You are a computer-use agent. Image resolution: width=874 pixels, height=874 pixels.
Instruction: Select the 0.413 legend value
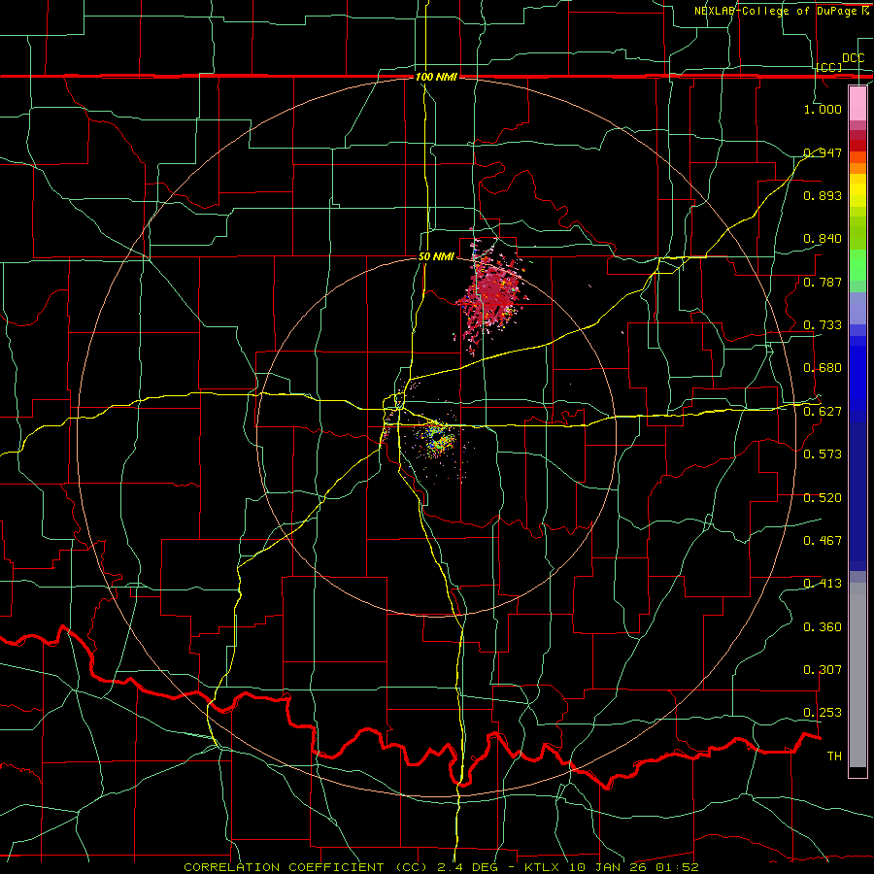tap(823, 584)
